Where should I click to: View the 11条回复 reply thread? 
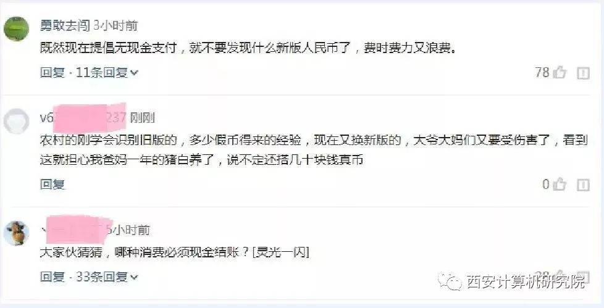click(102, 72)
